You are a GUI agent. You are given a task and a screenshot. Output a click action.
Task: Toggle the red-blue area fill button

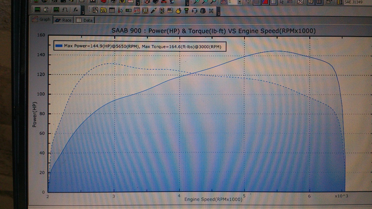[x=264, y=2]
